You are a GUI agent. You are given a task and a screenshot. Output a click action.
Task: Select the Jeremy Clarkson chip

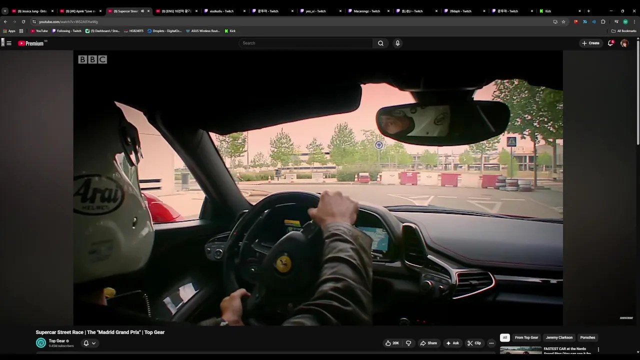point(559,337)
